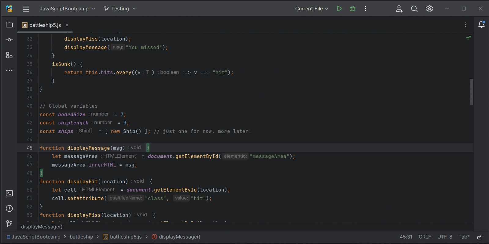Click the isSunk() method name
Screen dimensions: 489x244
[x=61, y=64]
